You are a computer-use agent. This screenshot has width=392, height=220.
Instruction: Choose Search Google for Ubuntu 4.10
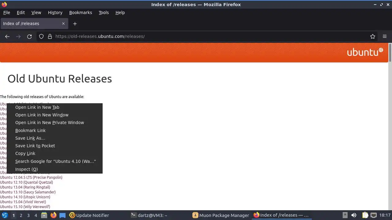point(55,161)
